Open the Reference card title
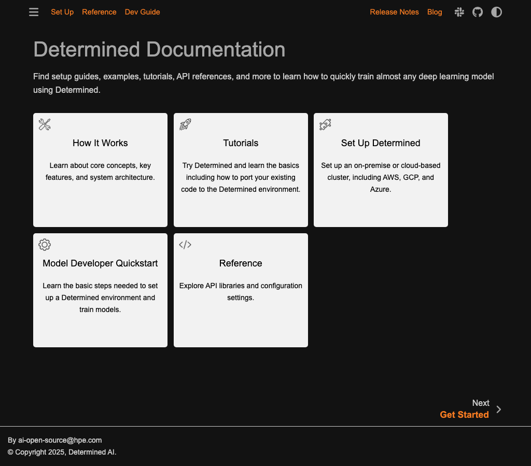 pos(241,263)
